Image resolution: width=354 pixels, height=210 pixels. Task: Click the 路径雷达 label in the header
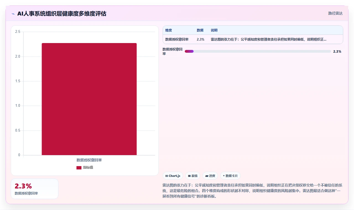[335, 13]
